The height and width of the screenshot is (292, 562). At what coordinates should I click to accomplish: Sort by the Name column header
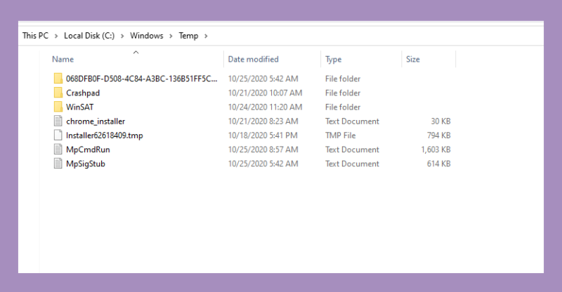point(63,59)
